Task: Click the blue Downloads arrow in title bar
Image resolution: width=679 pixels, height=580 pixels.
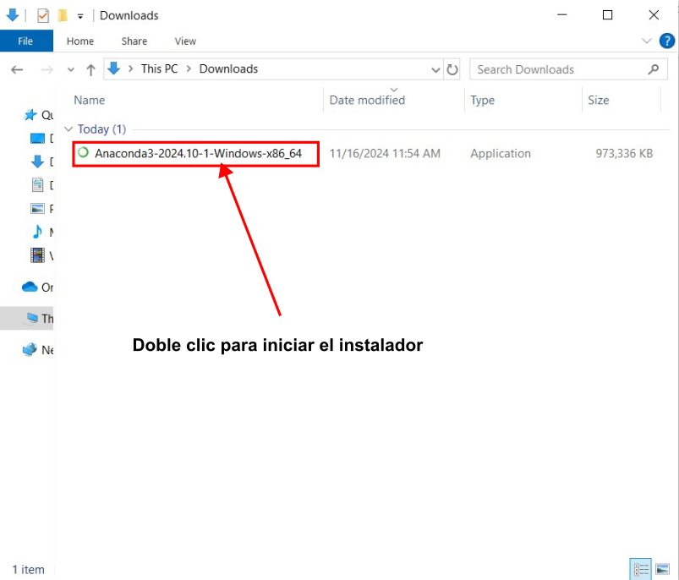Action: 13,15
